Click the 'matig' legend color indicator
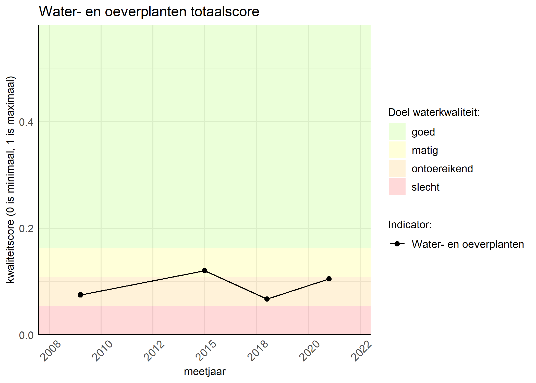Image resolution: width=536 pixels, height=383 pixels. click(x=405, y=149)
